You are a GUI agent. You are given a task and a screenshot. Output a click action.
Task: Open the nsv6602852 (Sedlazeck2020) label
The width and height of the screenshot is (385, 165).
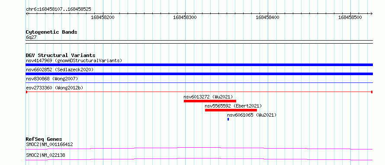click(x=60, y=70)
